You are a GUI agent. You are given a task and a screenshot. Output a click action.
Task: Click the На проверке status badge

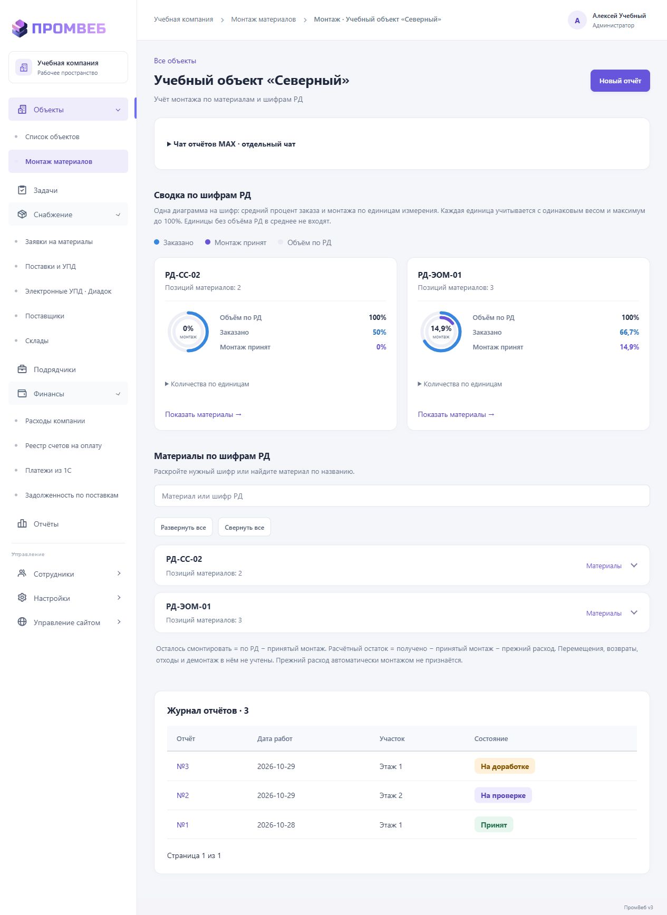coord(503,795)
